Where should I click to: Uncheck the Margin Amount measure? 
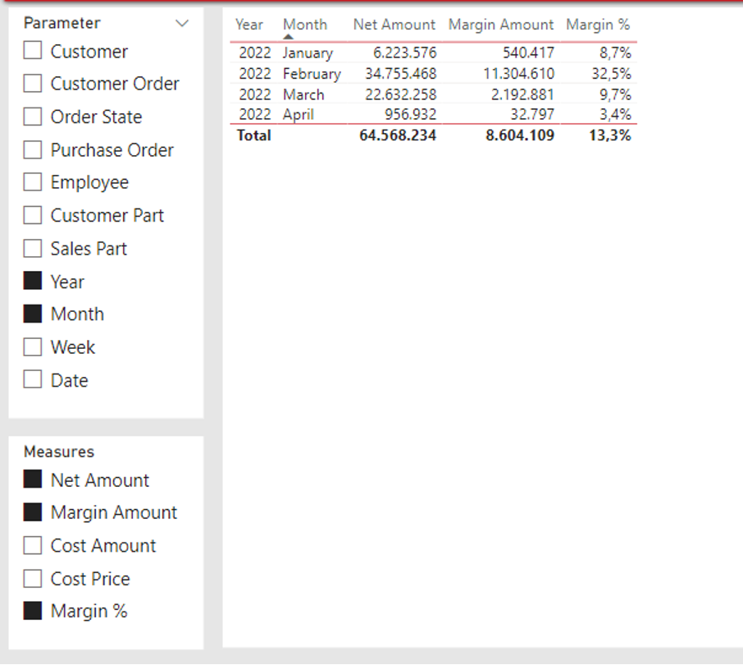tap(33, 511)
